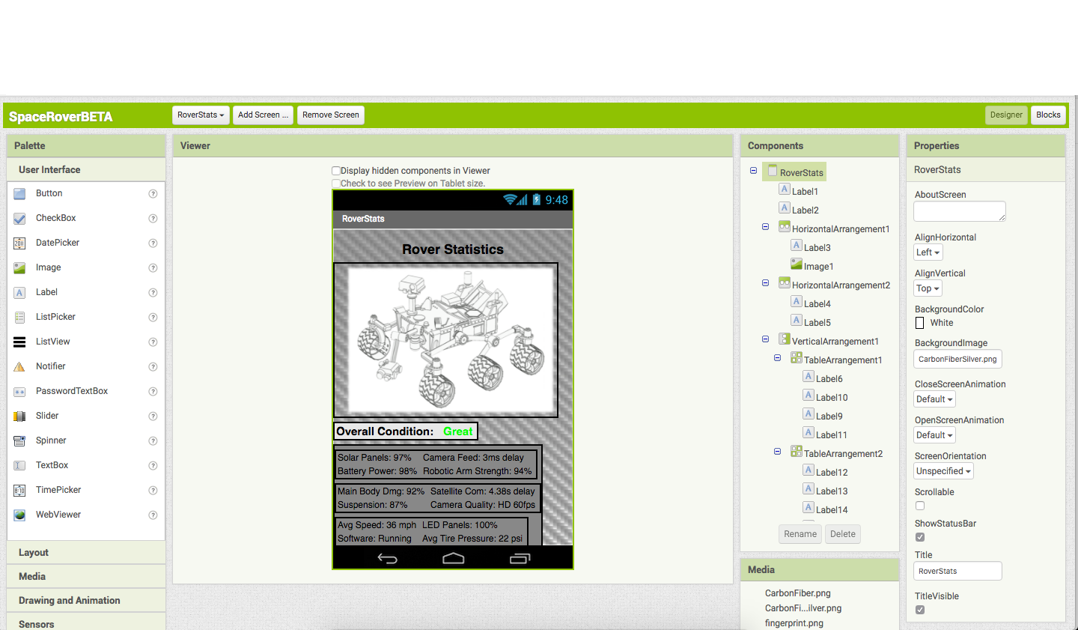Collapse the HorizontalArrangement2 tree node
Image resolution: width=1078 pixels, height=630 pixels.
pyautogui.click(x=766, y=283)
